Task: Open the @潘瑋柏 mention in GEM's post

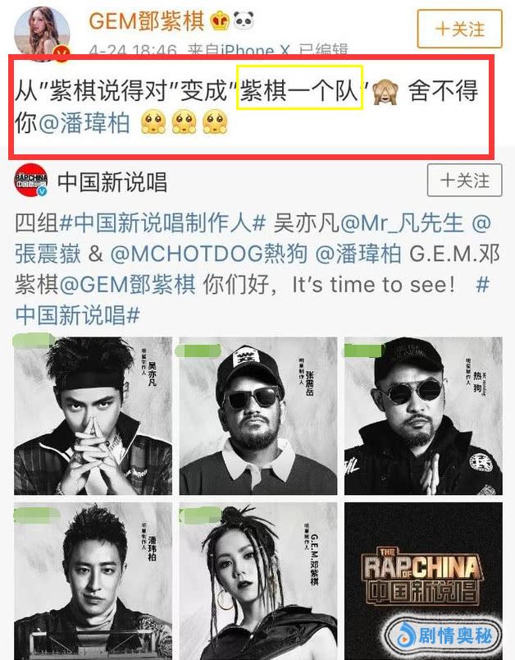Action: point(84,123)
